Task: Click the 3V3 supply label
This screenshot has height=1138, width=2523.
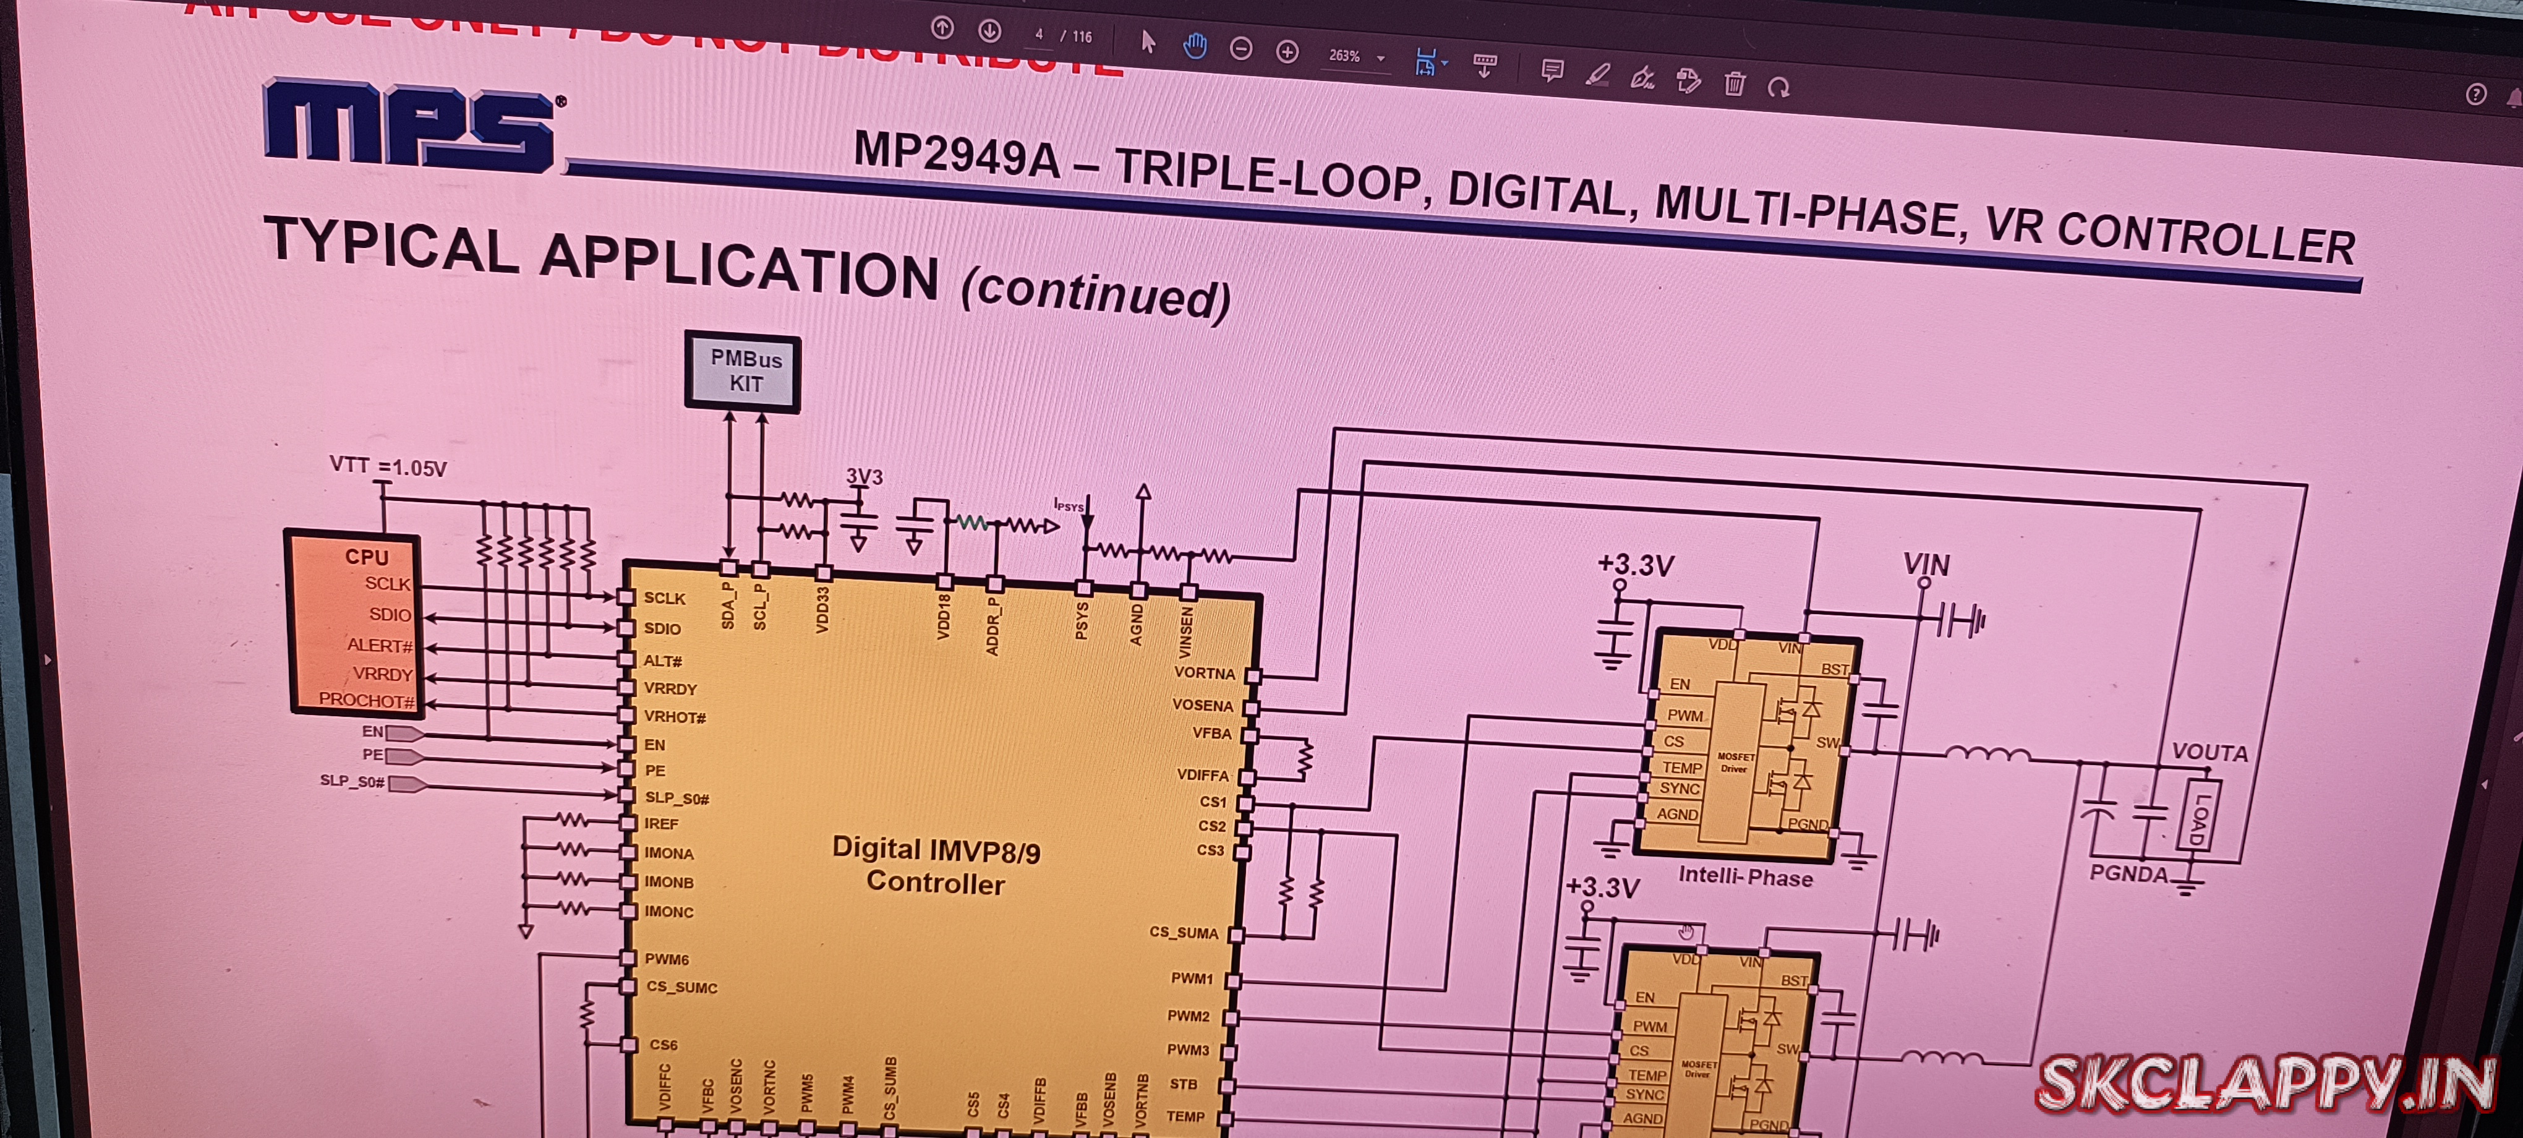Action: [x=864, y=476]
